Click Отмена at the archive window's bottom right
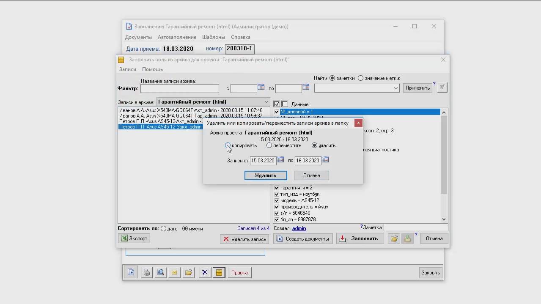Image resolution: width=541 pixels, height=304 pixels. [434, 238]
